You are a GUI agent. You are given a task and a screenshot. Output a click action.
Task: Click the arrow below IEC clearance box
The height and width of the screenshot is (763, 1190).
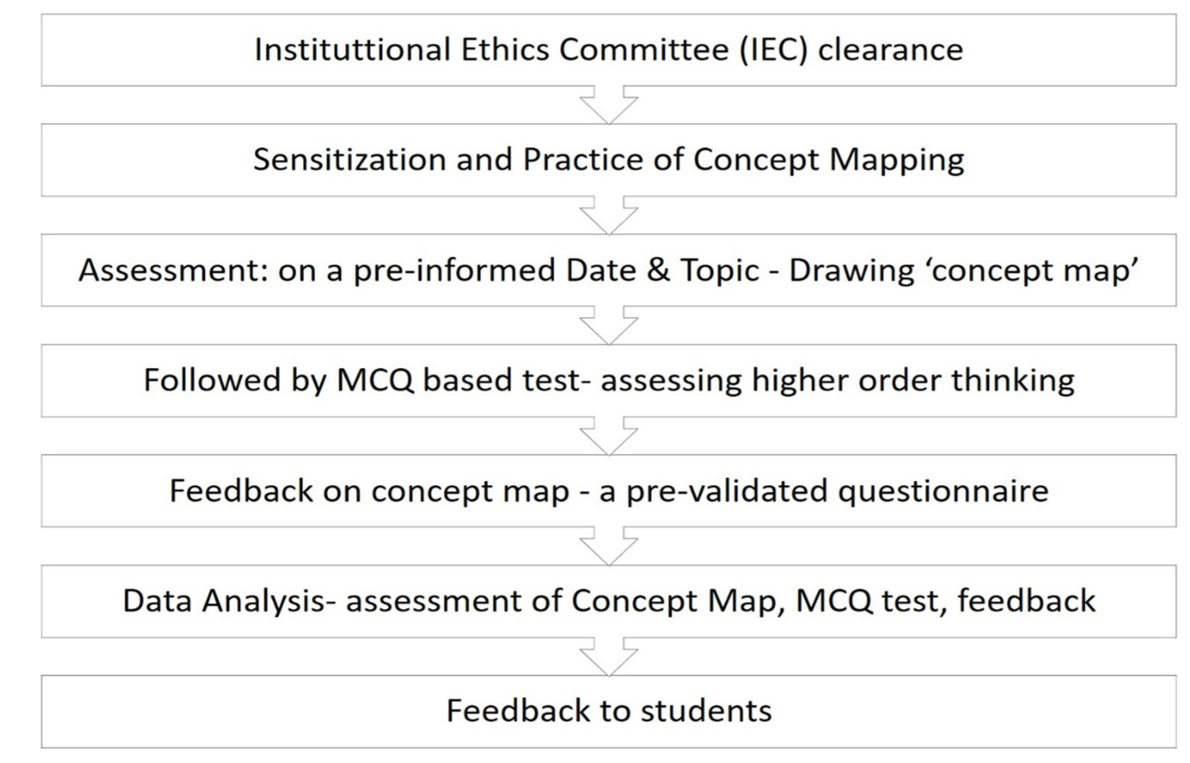tap(609, 105)
